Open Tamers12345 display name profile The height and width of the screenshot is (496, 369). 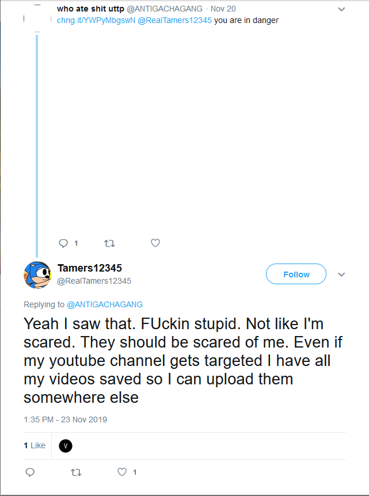pyautogui.click(x=90, y=268)
